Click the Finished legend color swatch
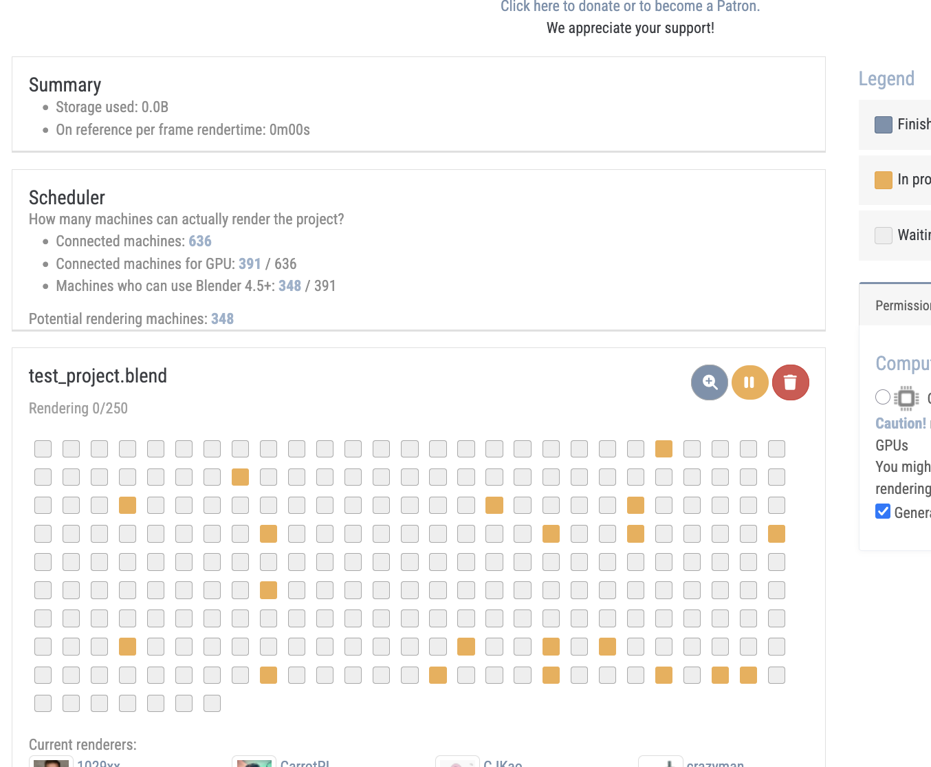This screenshot has width=931, height=767. 883,125
